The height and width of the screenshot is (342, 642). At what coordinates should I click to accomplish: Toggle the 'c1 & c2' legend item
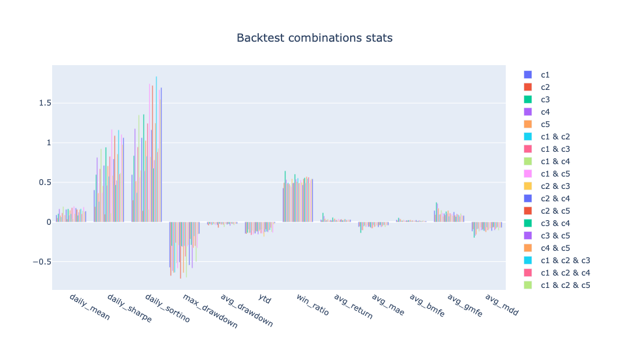click(x=554, y=137)
